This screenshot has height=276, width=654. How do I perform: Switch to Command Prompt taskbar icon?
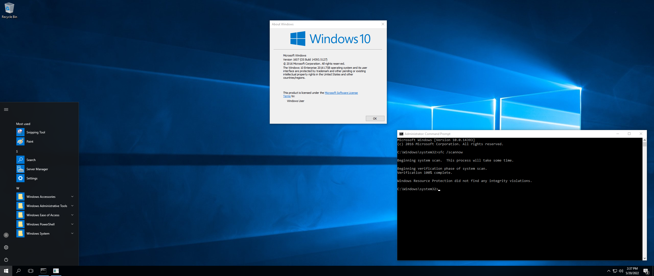[43, 271]
